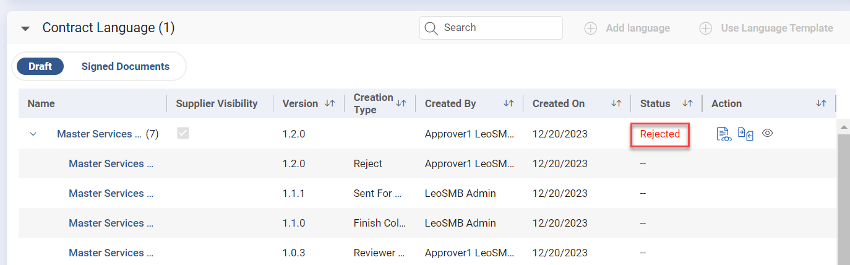The width and height of the screenshot is (850, 265).
Task: Switch to the Signed Documents tab
Action: 125,66
